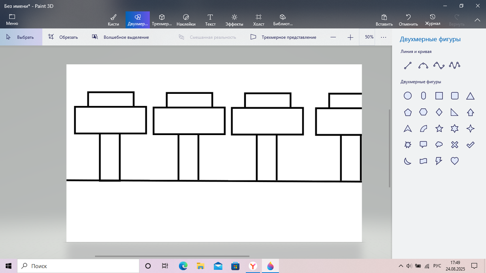This screenshot has width=486, height=273.
Task: Open the Библиотека 3D library tab
Action: (x=283, y=20)
